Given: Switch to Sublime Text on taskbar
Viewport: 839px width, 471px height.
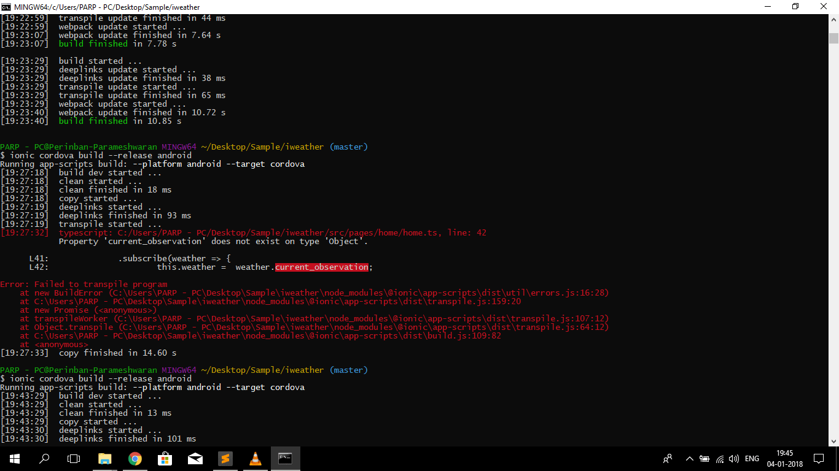Looking at the screenshot, I should (225, 459).
